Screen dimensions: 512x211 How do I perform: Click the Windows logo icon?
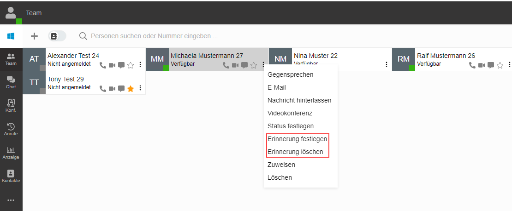(x=11, y=36)
